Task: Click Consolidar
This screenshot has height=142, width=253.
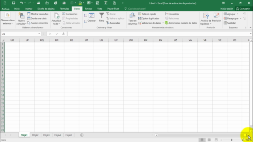Action: pyautogui.click(x=172, y=14)
